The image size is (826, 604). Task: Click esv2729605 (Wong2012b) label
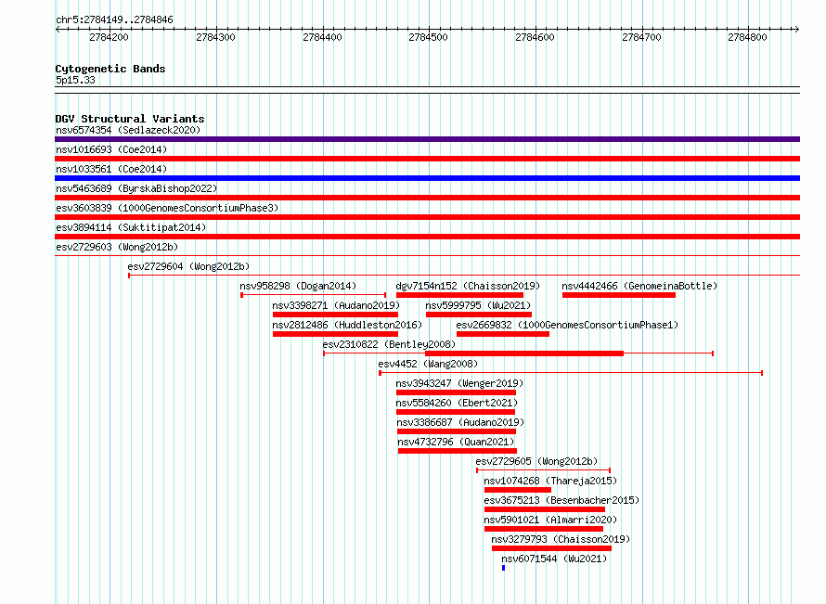click(x=536, y=461)
